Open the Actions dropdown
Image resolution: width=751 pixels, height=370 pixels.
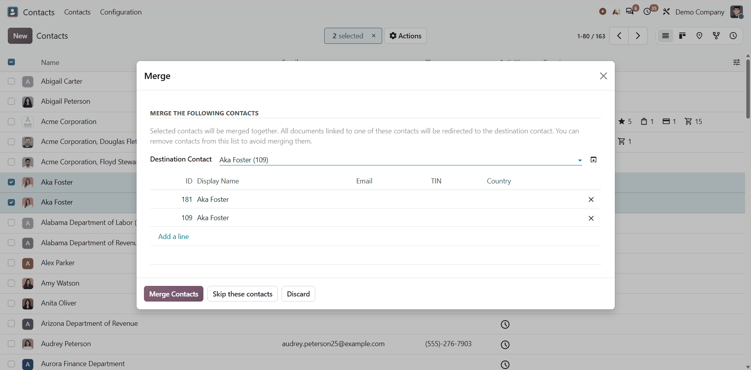click(x=405, y=36)
